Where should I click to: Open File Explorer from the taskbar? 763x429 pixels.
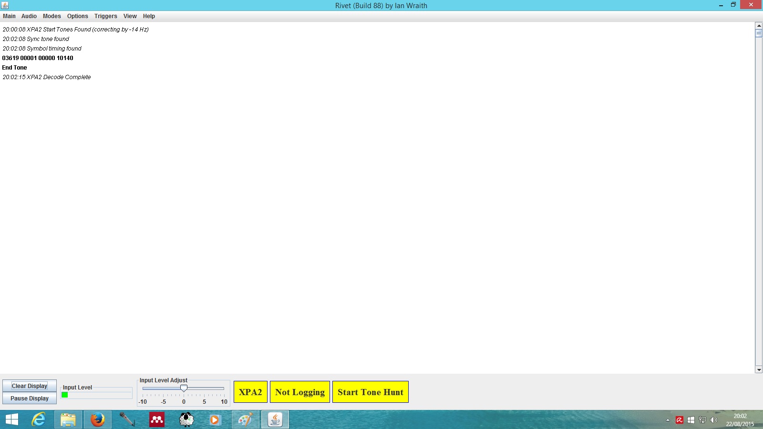click(x=68, y=419)
